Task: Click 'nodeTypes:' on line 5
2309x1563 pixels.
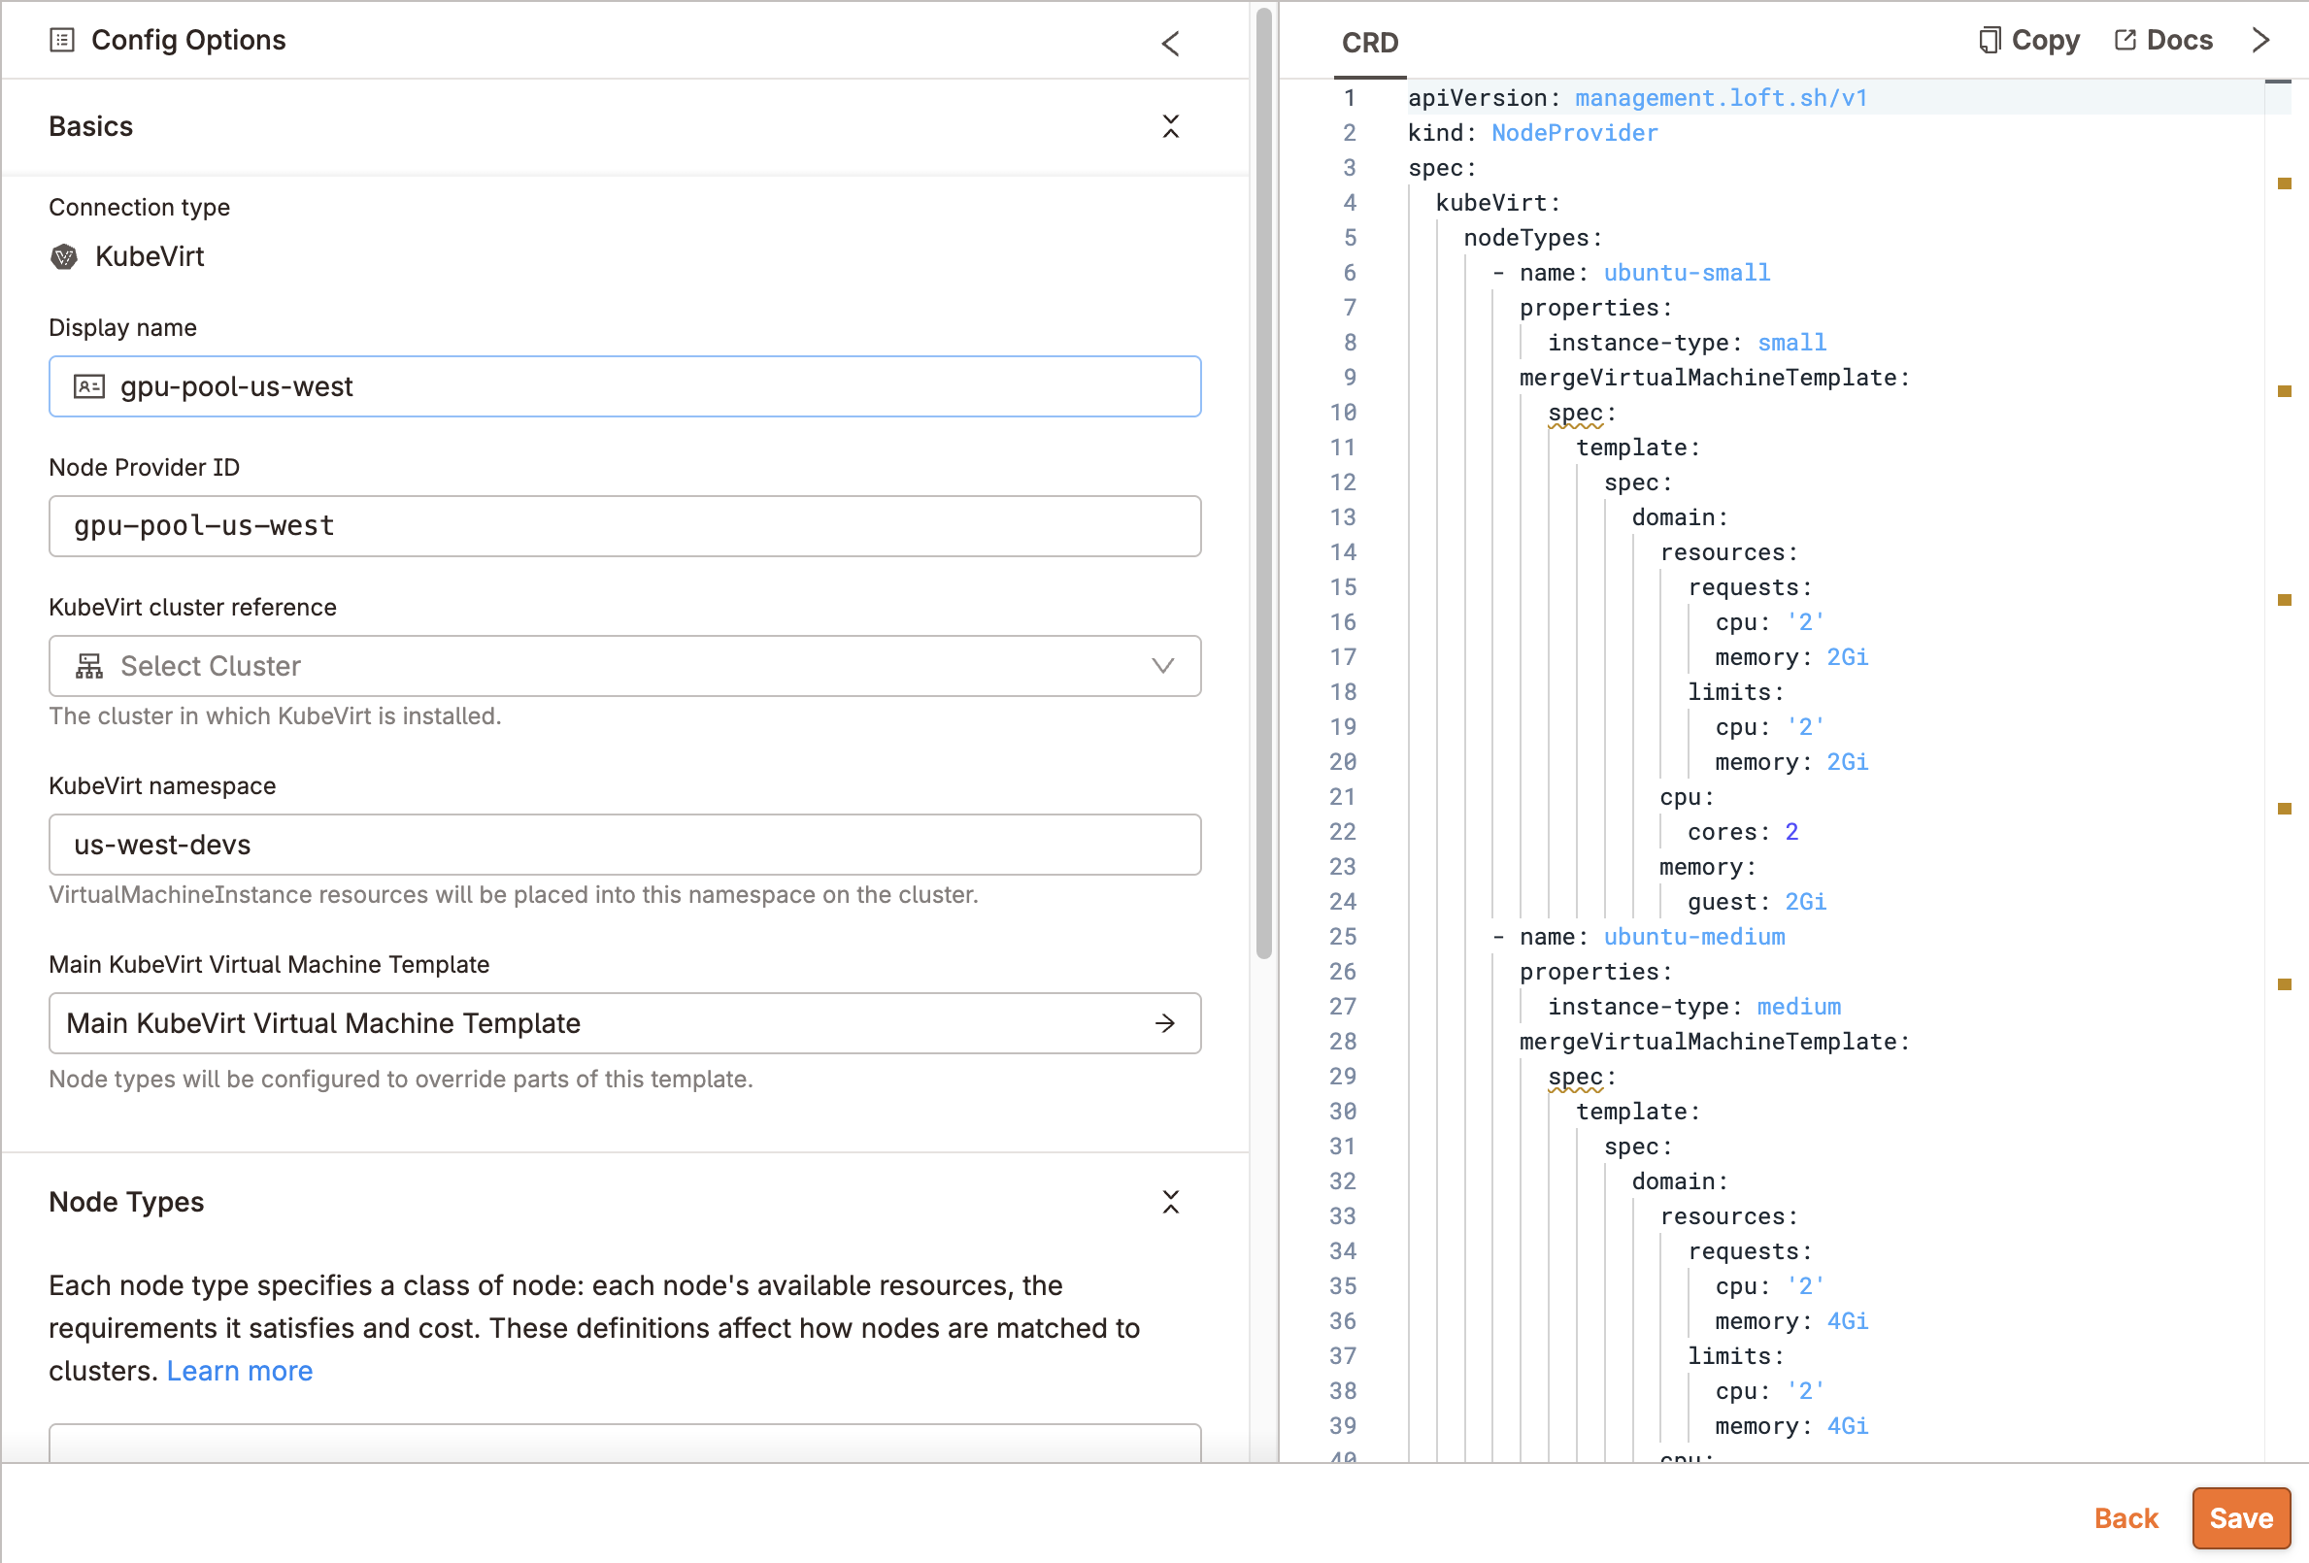Action: click(1532, 239)
